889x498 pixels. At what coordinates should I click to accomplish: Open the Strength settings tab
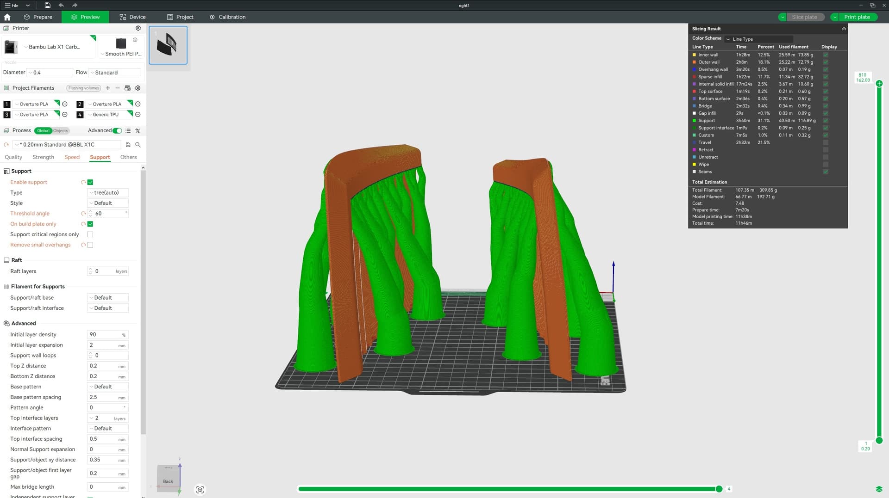[x=43, y=157]
